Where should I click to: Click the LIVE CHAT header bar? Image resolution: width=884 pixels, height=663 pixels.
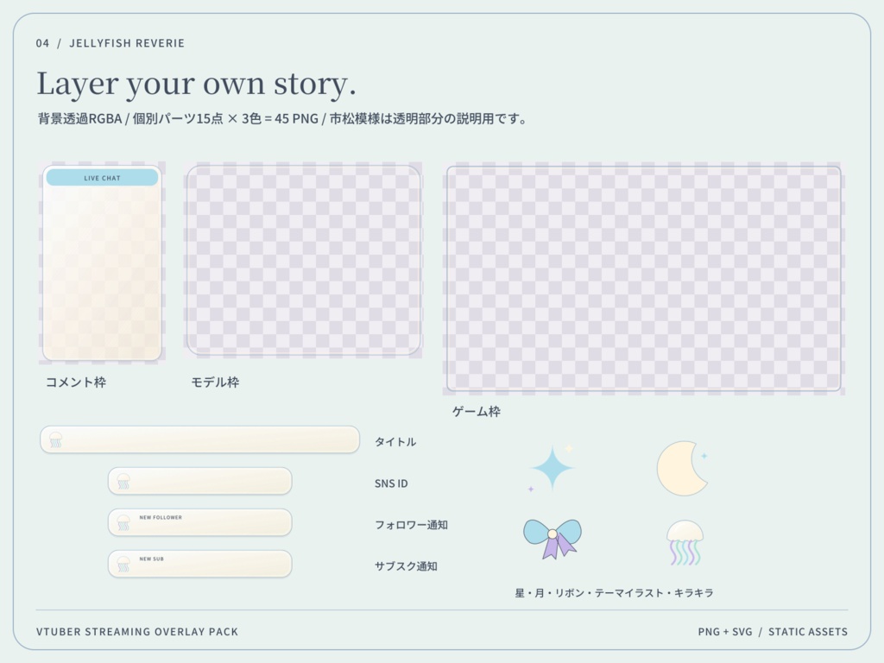pos(102,178)
